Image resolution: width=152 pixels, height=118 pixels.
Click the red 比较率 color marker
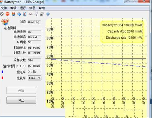2,78
